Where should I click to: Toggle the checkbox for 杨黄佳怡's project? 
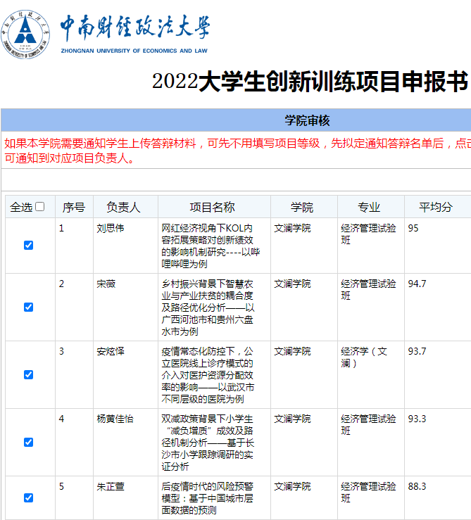28,442
